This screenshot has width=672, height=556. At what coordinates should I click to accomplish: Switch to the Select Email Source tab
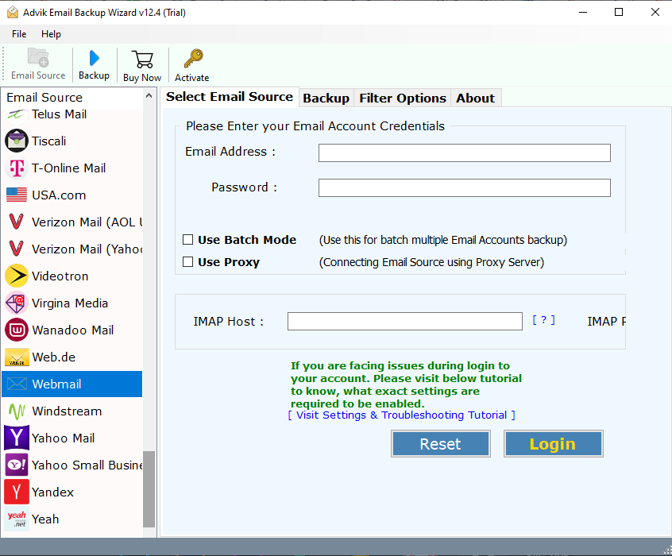(x=230, y=96)
